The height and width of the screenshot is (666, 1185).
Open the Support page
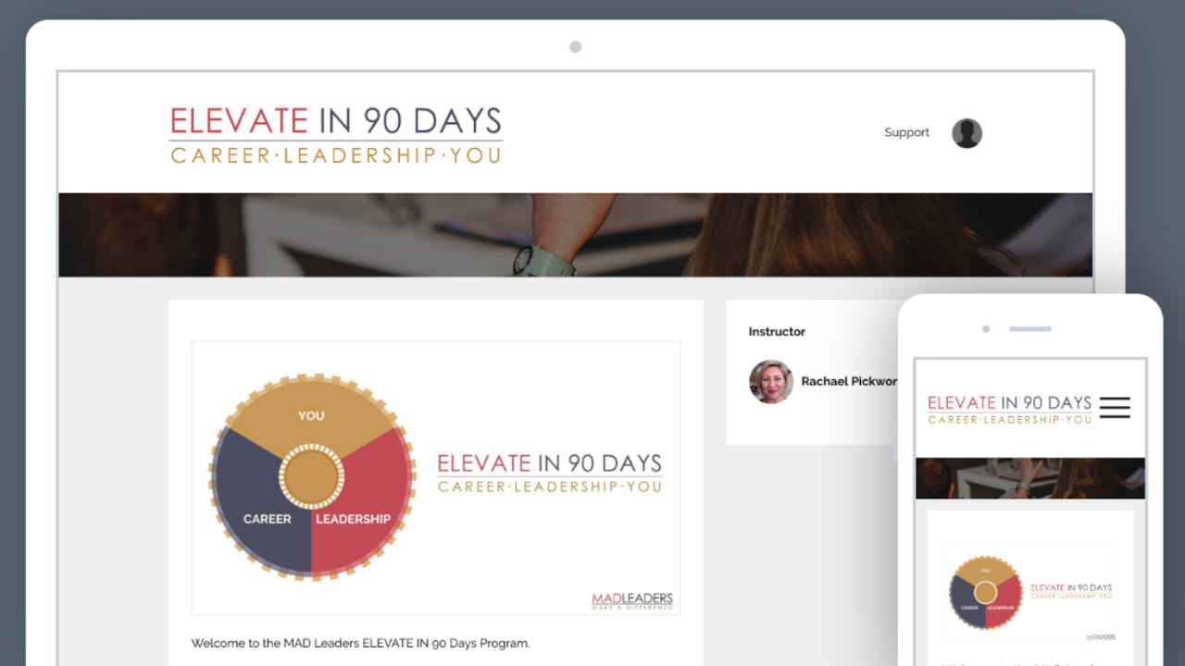(906, 132)
